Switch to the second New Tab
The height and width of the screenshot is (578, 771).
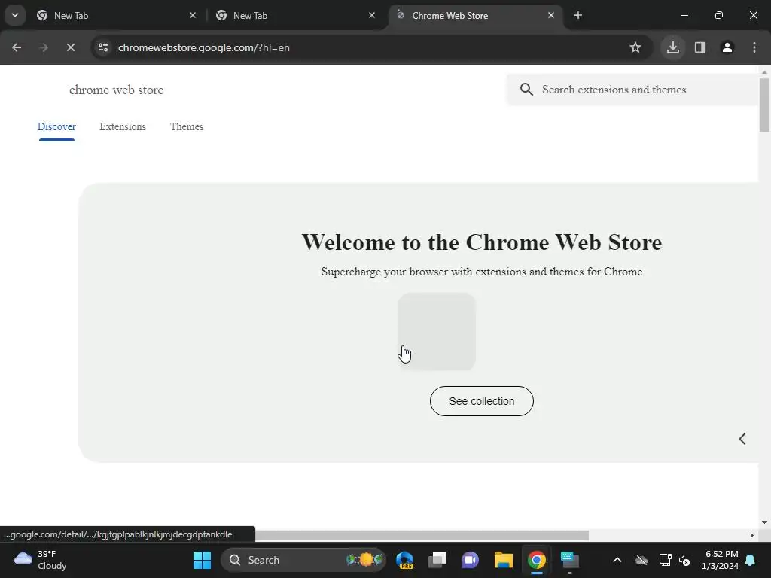pos(295,15)
